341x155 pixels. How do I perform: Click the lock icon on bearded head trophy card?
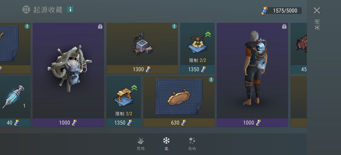[100, 27]
